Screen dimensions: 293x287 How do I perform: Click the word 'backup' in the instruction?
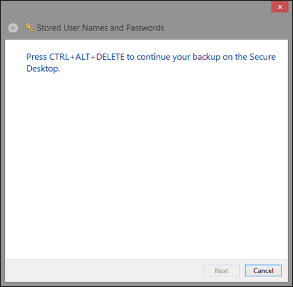(x=206, y=57)
